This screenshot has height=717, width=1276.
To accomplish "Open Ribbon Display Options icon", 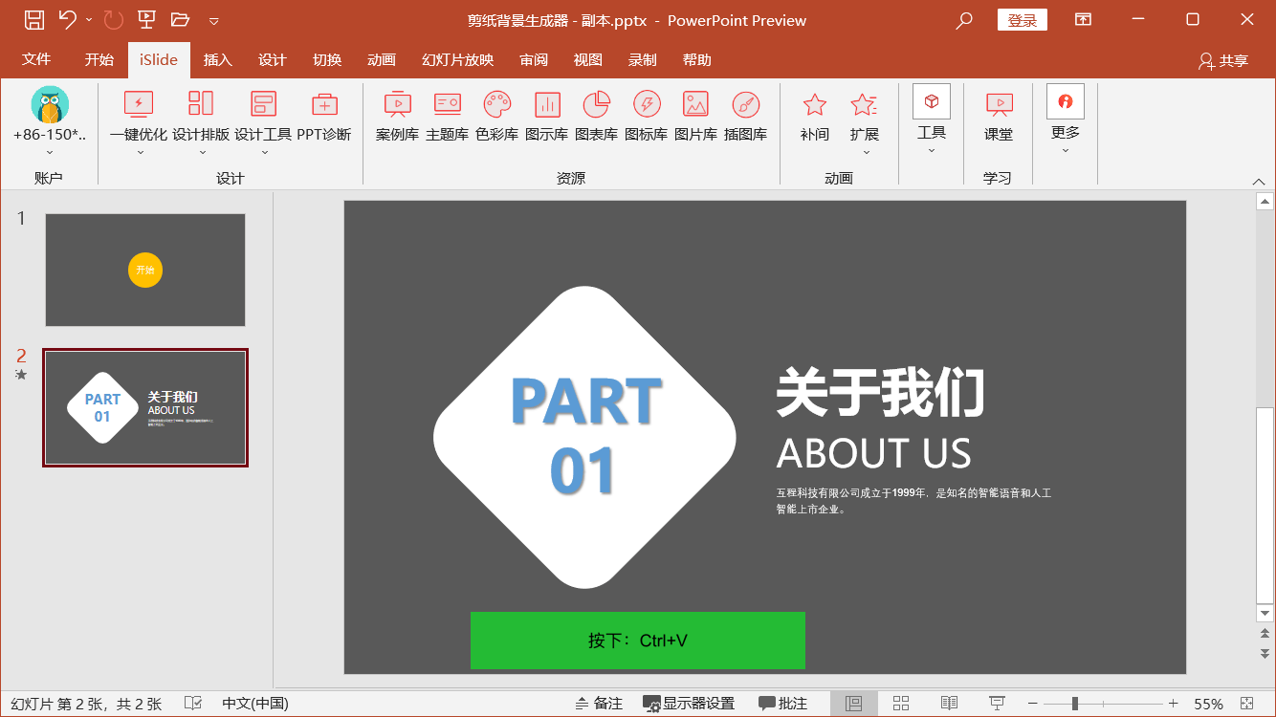I will [1083, 19].
